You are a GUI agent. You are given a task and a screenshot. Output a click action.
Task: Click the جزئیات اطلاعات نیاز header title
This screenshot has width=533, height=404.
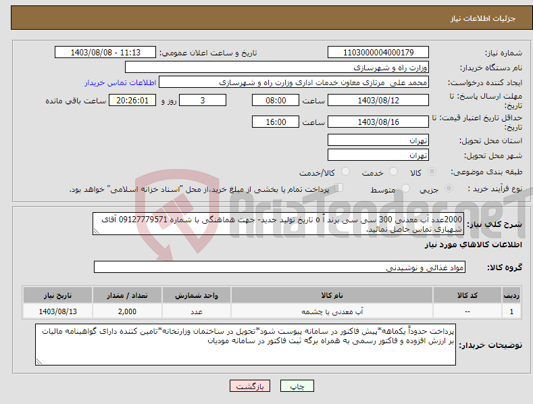click(483, 18)
